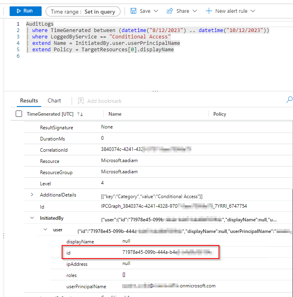
Task: Toggle the select-all checkbox in results header
Action: click(x=19, y=114)
